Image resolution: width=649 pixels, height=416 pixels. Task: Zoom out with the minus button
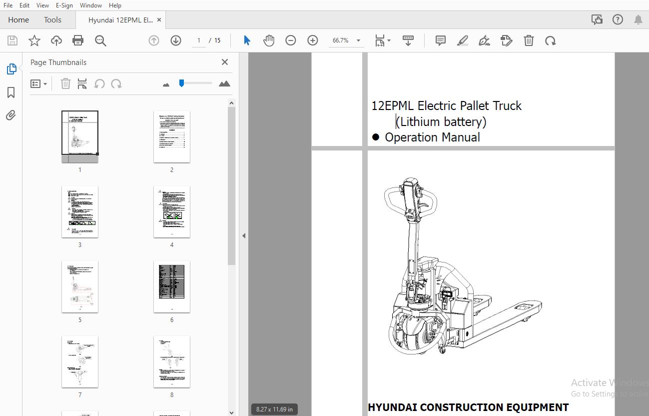(291, 40)
